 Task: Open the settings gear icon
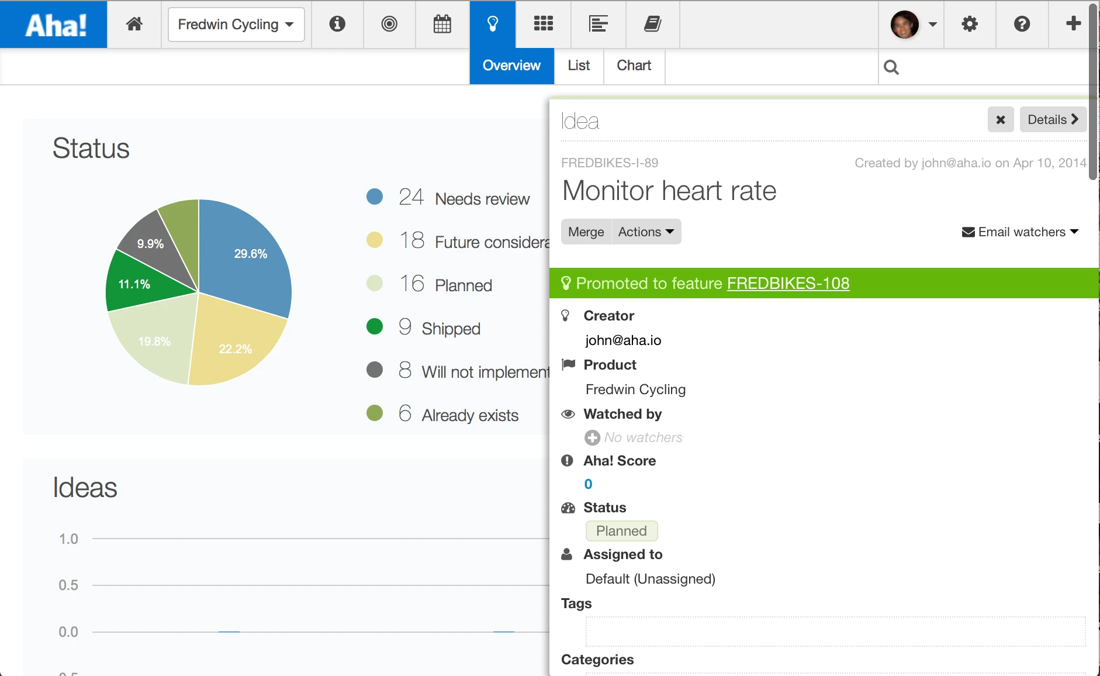click(970, 24)
